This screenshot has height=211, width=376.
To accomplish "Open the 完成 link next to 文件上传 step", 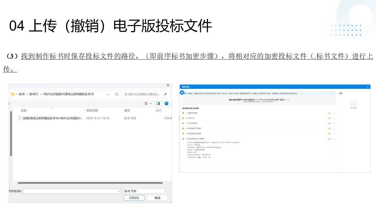I will point(329,118).
